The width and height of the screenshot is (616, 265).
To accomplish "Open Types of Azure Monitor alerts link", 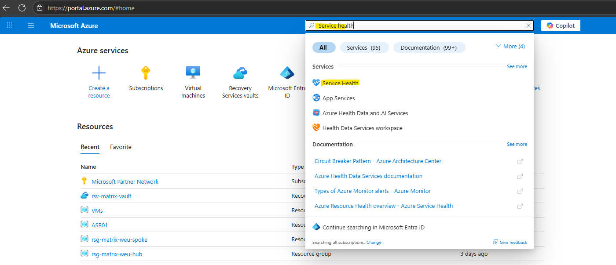I will tap(373, 191).
